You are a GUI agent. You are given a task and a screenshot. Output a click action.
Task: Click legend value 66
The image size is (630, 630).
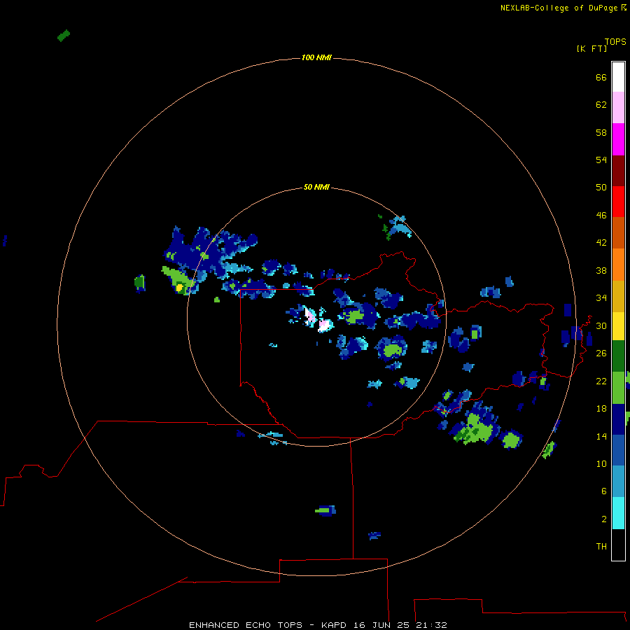coord(601,78)
